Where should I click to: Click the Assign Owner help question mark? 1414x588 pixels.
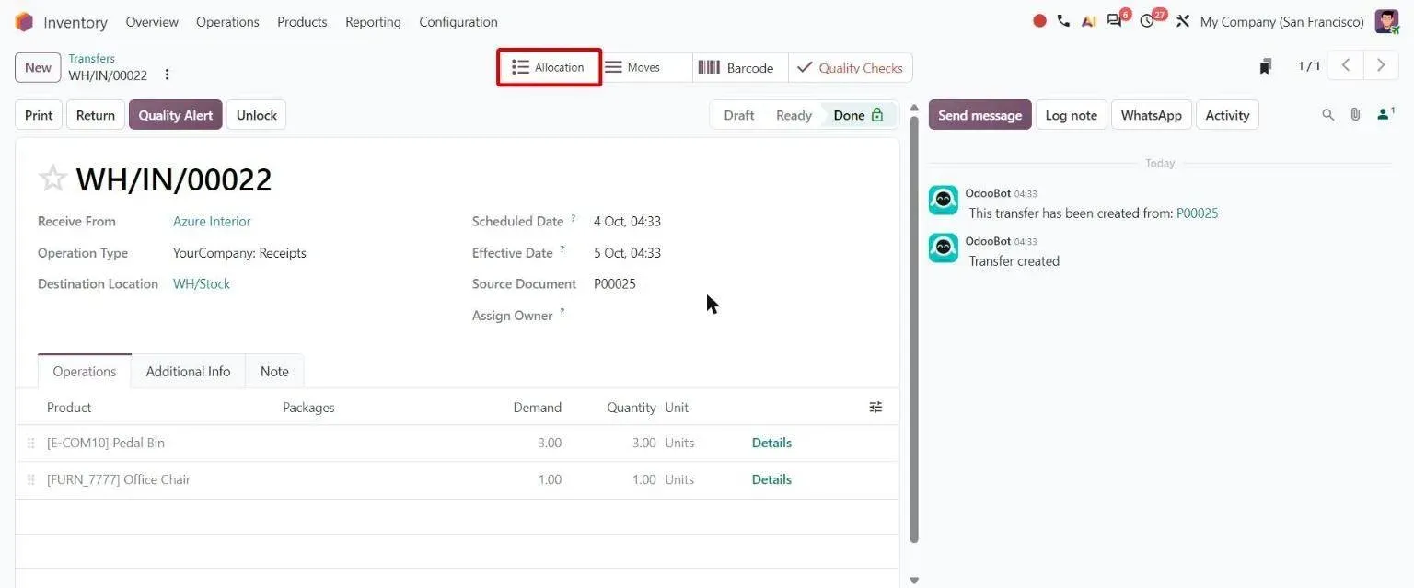pos(562,312)
